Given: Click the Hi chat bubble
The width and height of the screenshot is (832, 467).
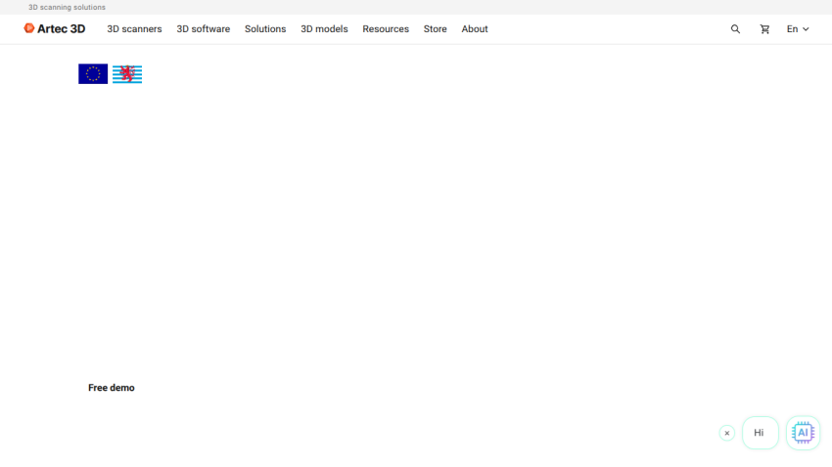Looking at the screenshot, I should point(760,433).
